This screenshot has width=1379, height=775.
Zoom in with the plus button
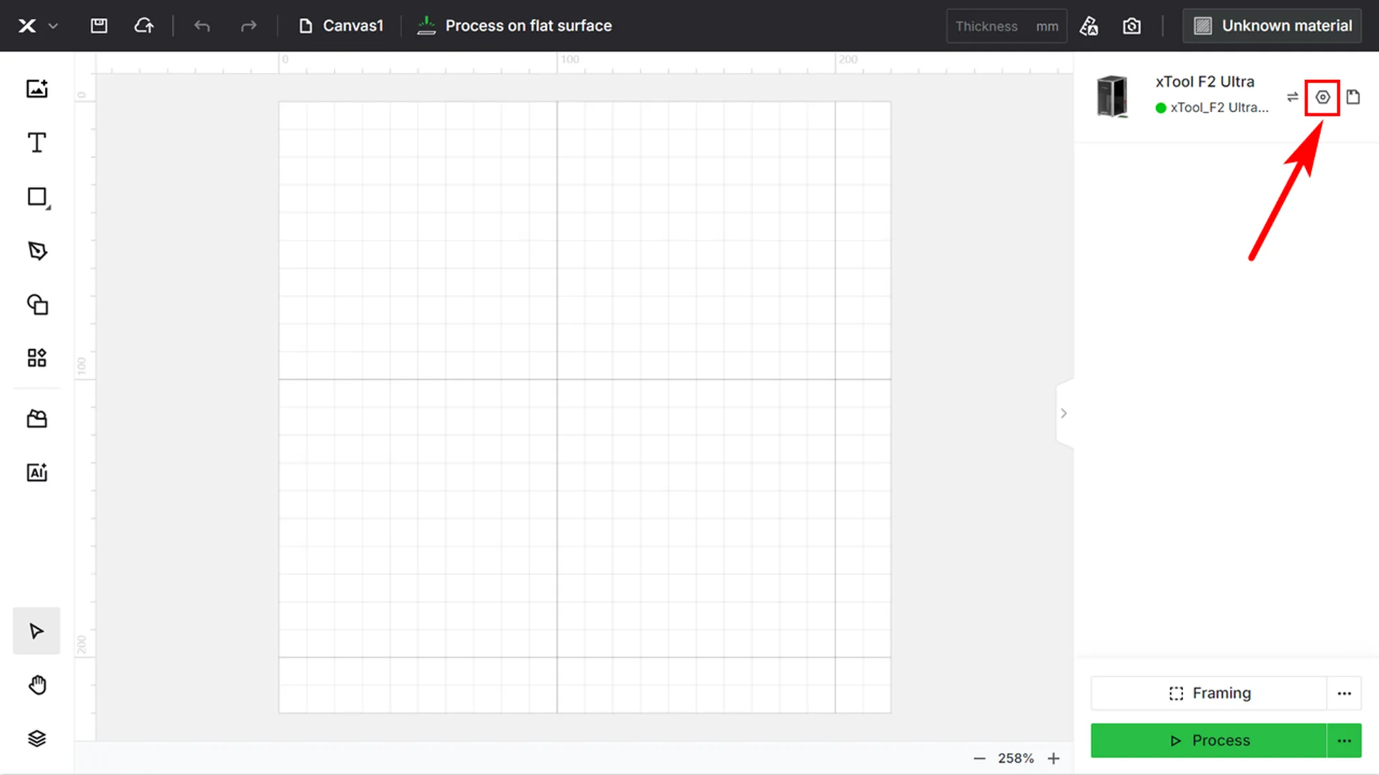pyautogui.click(x=1054, y=758)
